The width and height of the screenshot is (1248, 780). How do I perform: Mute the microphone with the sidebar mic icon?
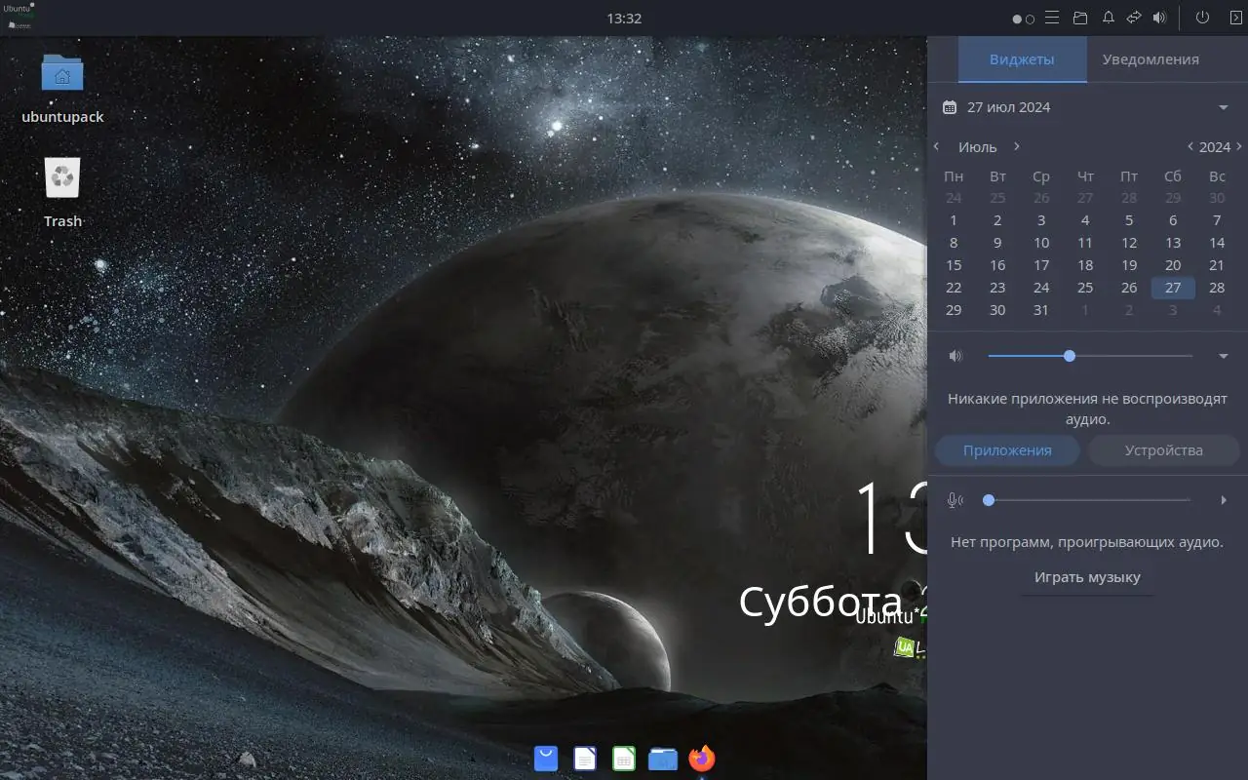[955, 500]
